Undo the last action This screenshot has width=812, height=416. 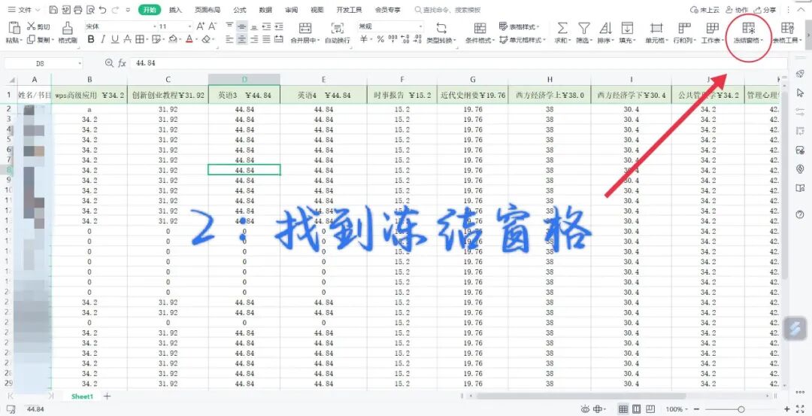pos(103,10)
